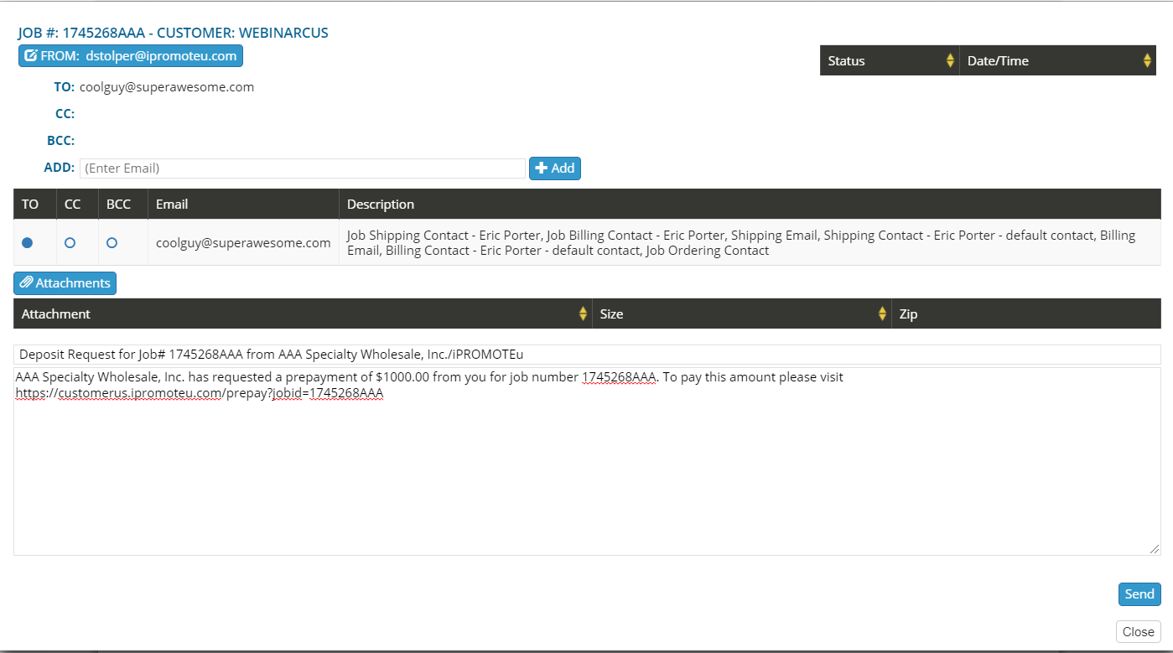Send the deposit request email

tap(1139, 594)
